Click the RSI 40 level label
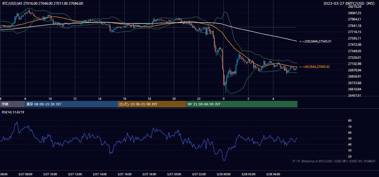Viewport: 379px width, 177px height. click(x=350, y=144)
